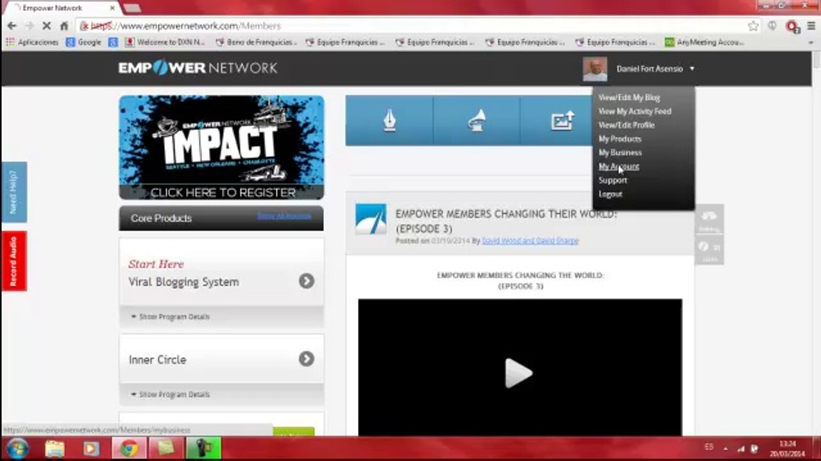Click the Inner Circle arrow icon

[x=307, y=359]
